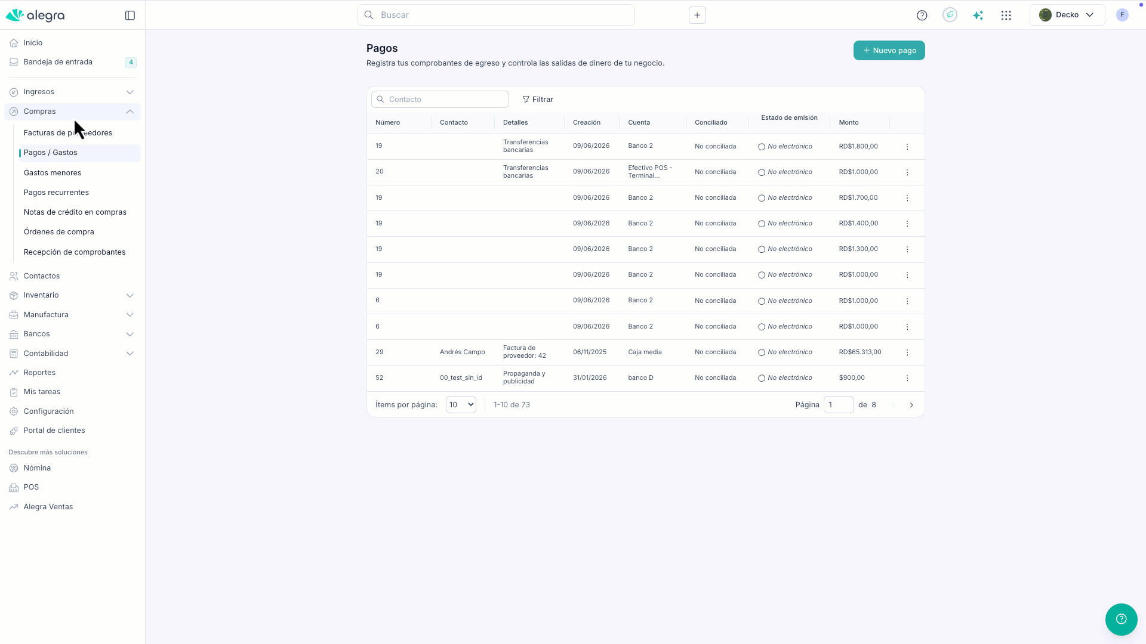Click the Mis tareas clipboard icon
1146x644 pixels.
pyautogui.click(x=14, y=392)
